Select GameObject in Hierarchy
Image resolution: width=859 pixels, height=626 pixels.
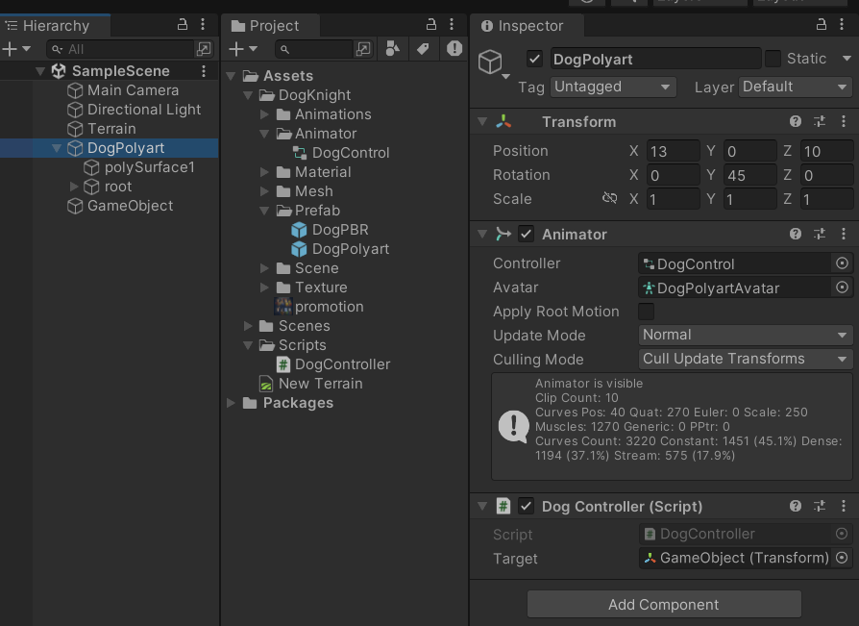click(x=130, y=206)
